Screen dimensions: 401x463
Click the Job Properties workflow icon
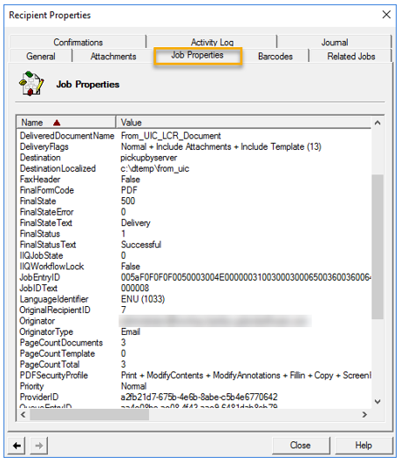coord(31,84)
